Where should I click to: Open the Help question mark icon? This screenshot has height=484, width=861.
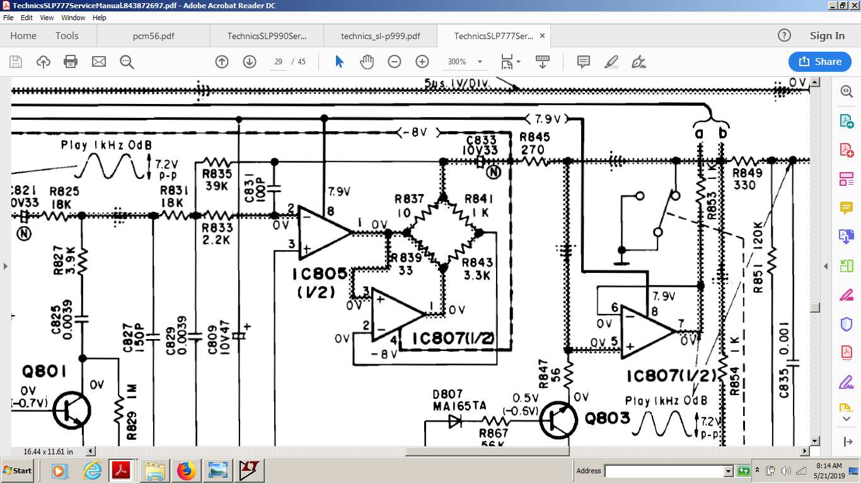tap(784, 36)
